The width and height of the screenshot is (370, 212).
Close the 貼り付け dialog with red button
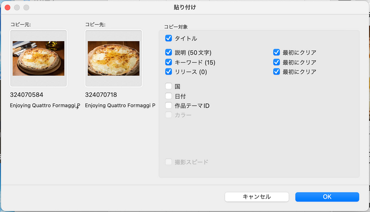coord(7,7)
